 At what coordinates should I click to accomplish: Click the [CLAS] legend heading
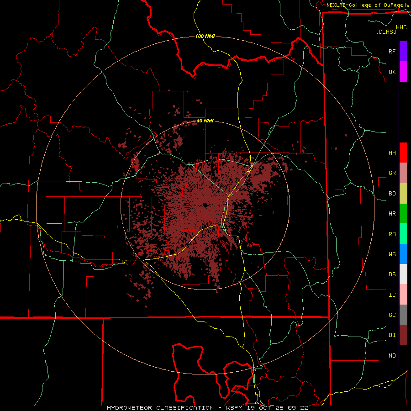(x=386, y=32)
